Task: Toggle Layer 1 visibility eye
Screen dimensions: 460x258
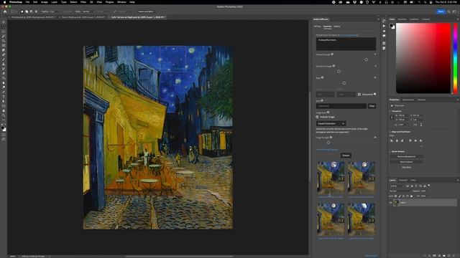Action: 391,202
